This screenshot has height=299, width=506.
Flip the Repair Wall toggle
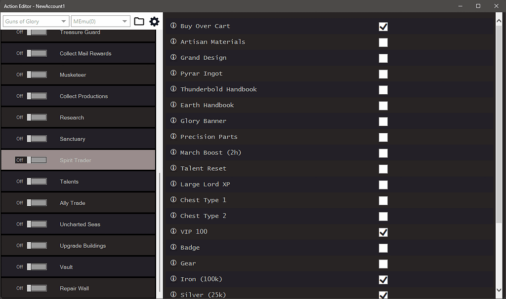[x=37, y=288]
